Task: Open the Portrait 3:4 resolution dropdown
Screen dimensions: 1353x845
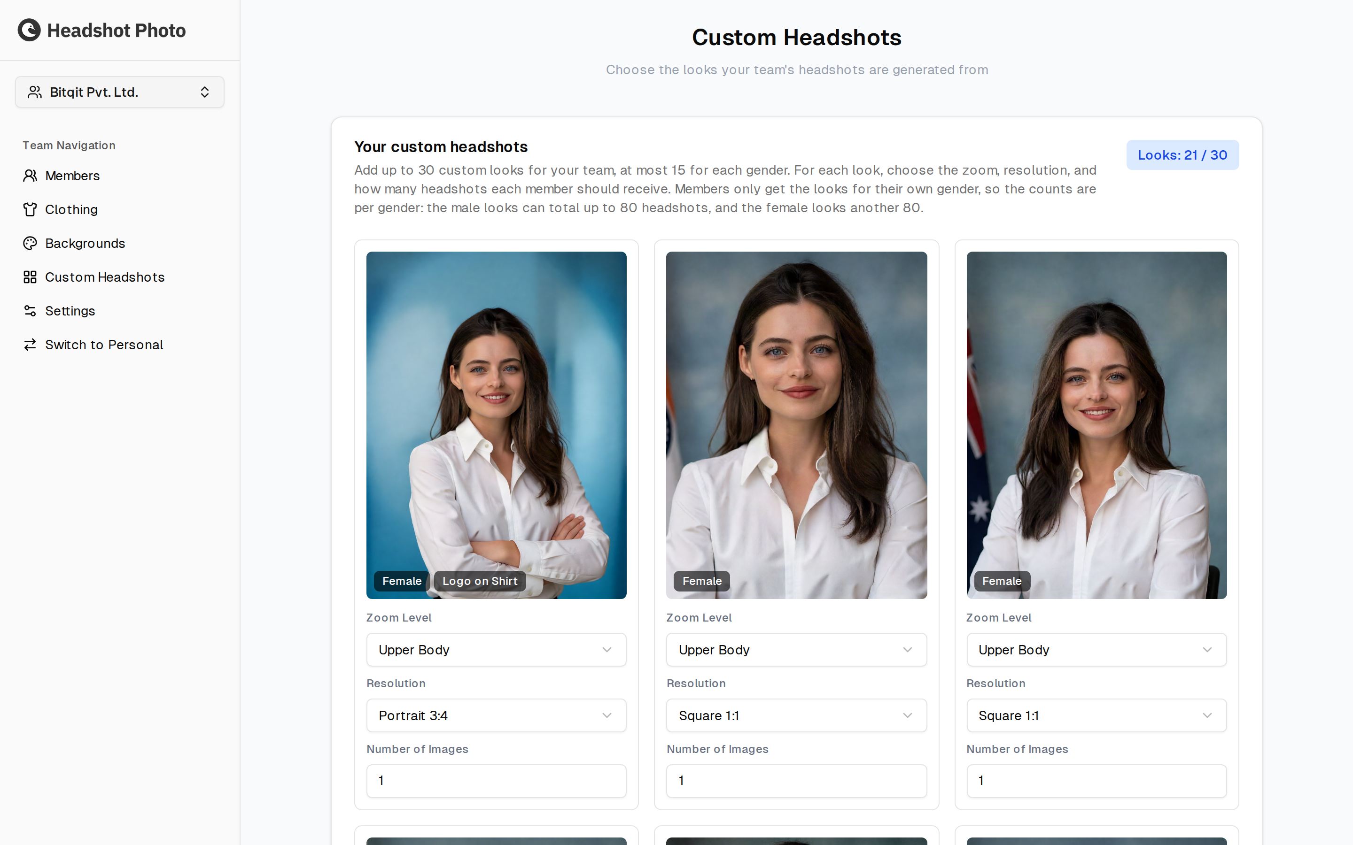Action: tap(496, 715)
